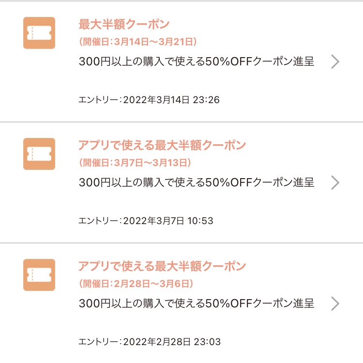This screenshot has height=363, width=363.
Task: Select the date range 開催日:3月14日〜3月21日
Action: coord(138,42)
